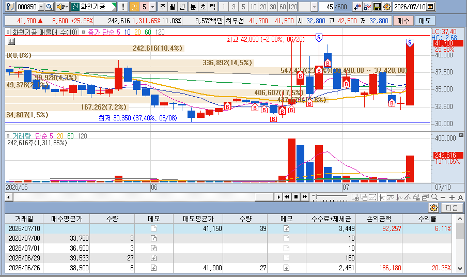This screenshot has height=277, width=467.
Task: Switch to minute 분 chart period
Action: point(193,7)
